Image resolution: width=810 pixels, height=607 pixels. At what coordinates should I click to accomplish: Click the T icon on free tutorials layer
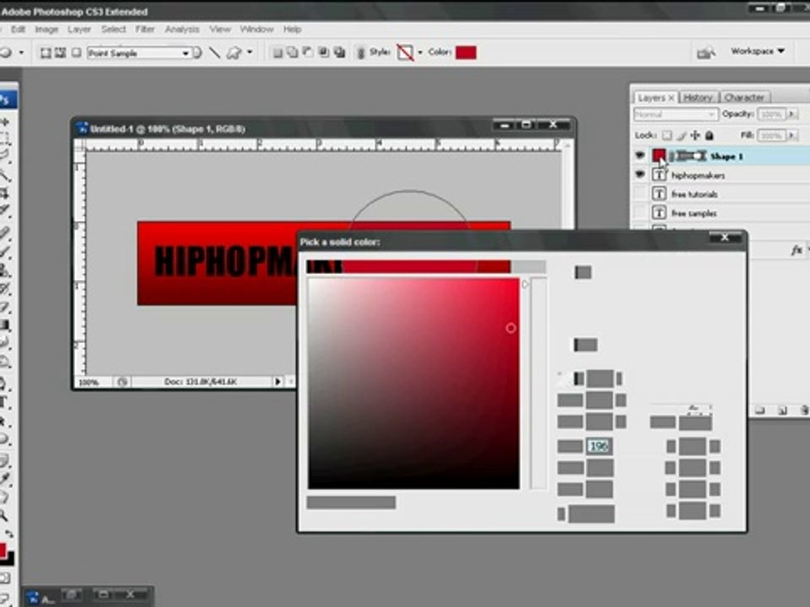[659, 194]
